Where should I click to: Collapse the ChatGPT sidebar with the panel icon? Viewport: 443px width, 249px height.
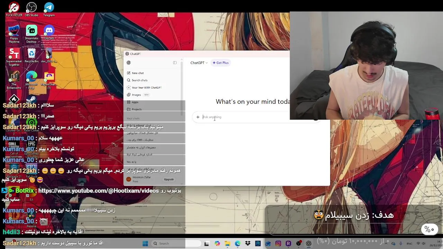175,63
